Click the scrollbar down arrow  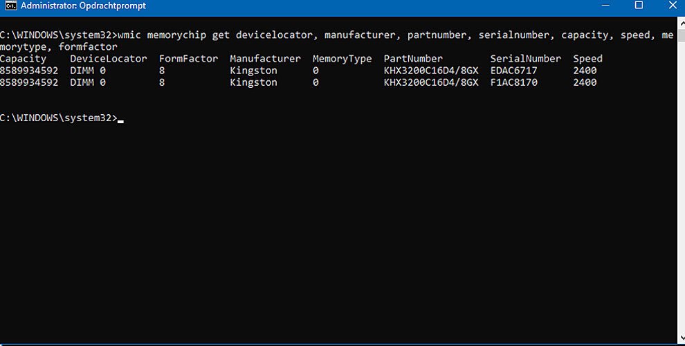pyautogui.click(x=682, y=338)
